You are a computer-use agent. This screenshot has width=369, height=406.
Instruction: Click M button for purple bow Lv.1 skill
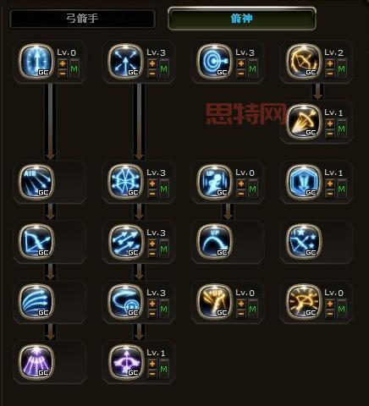[x=164, y=369]
